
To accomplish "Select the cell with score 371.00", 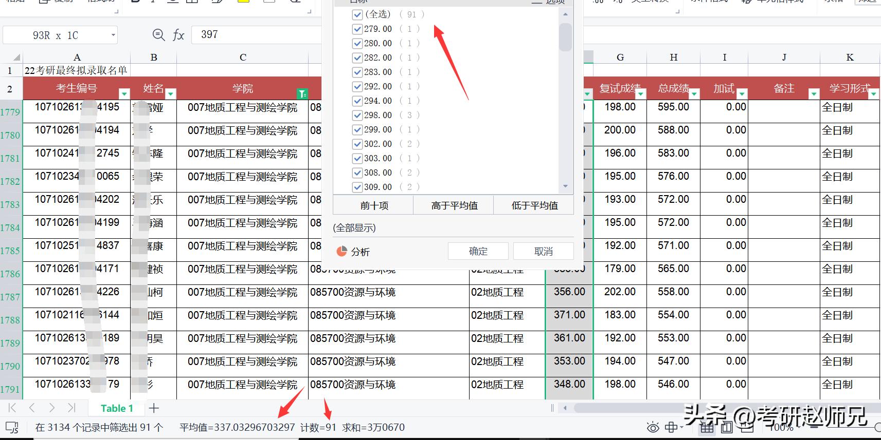I will [569, 319].
